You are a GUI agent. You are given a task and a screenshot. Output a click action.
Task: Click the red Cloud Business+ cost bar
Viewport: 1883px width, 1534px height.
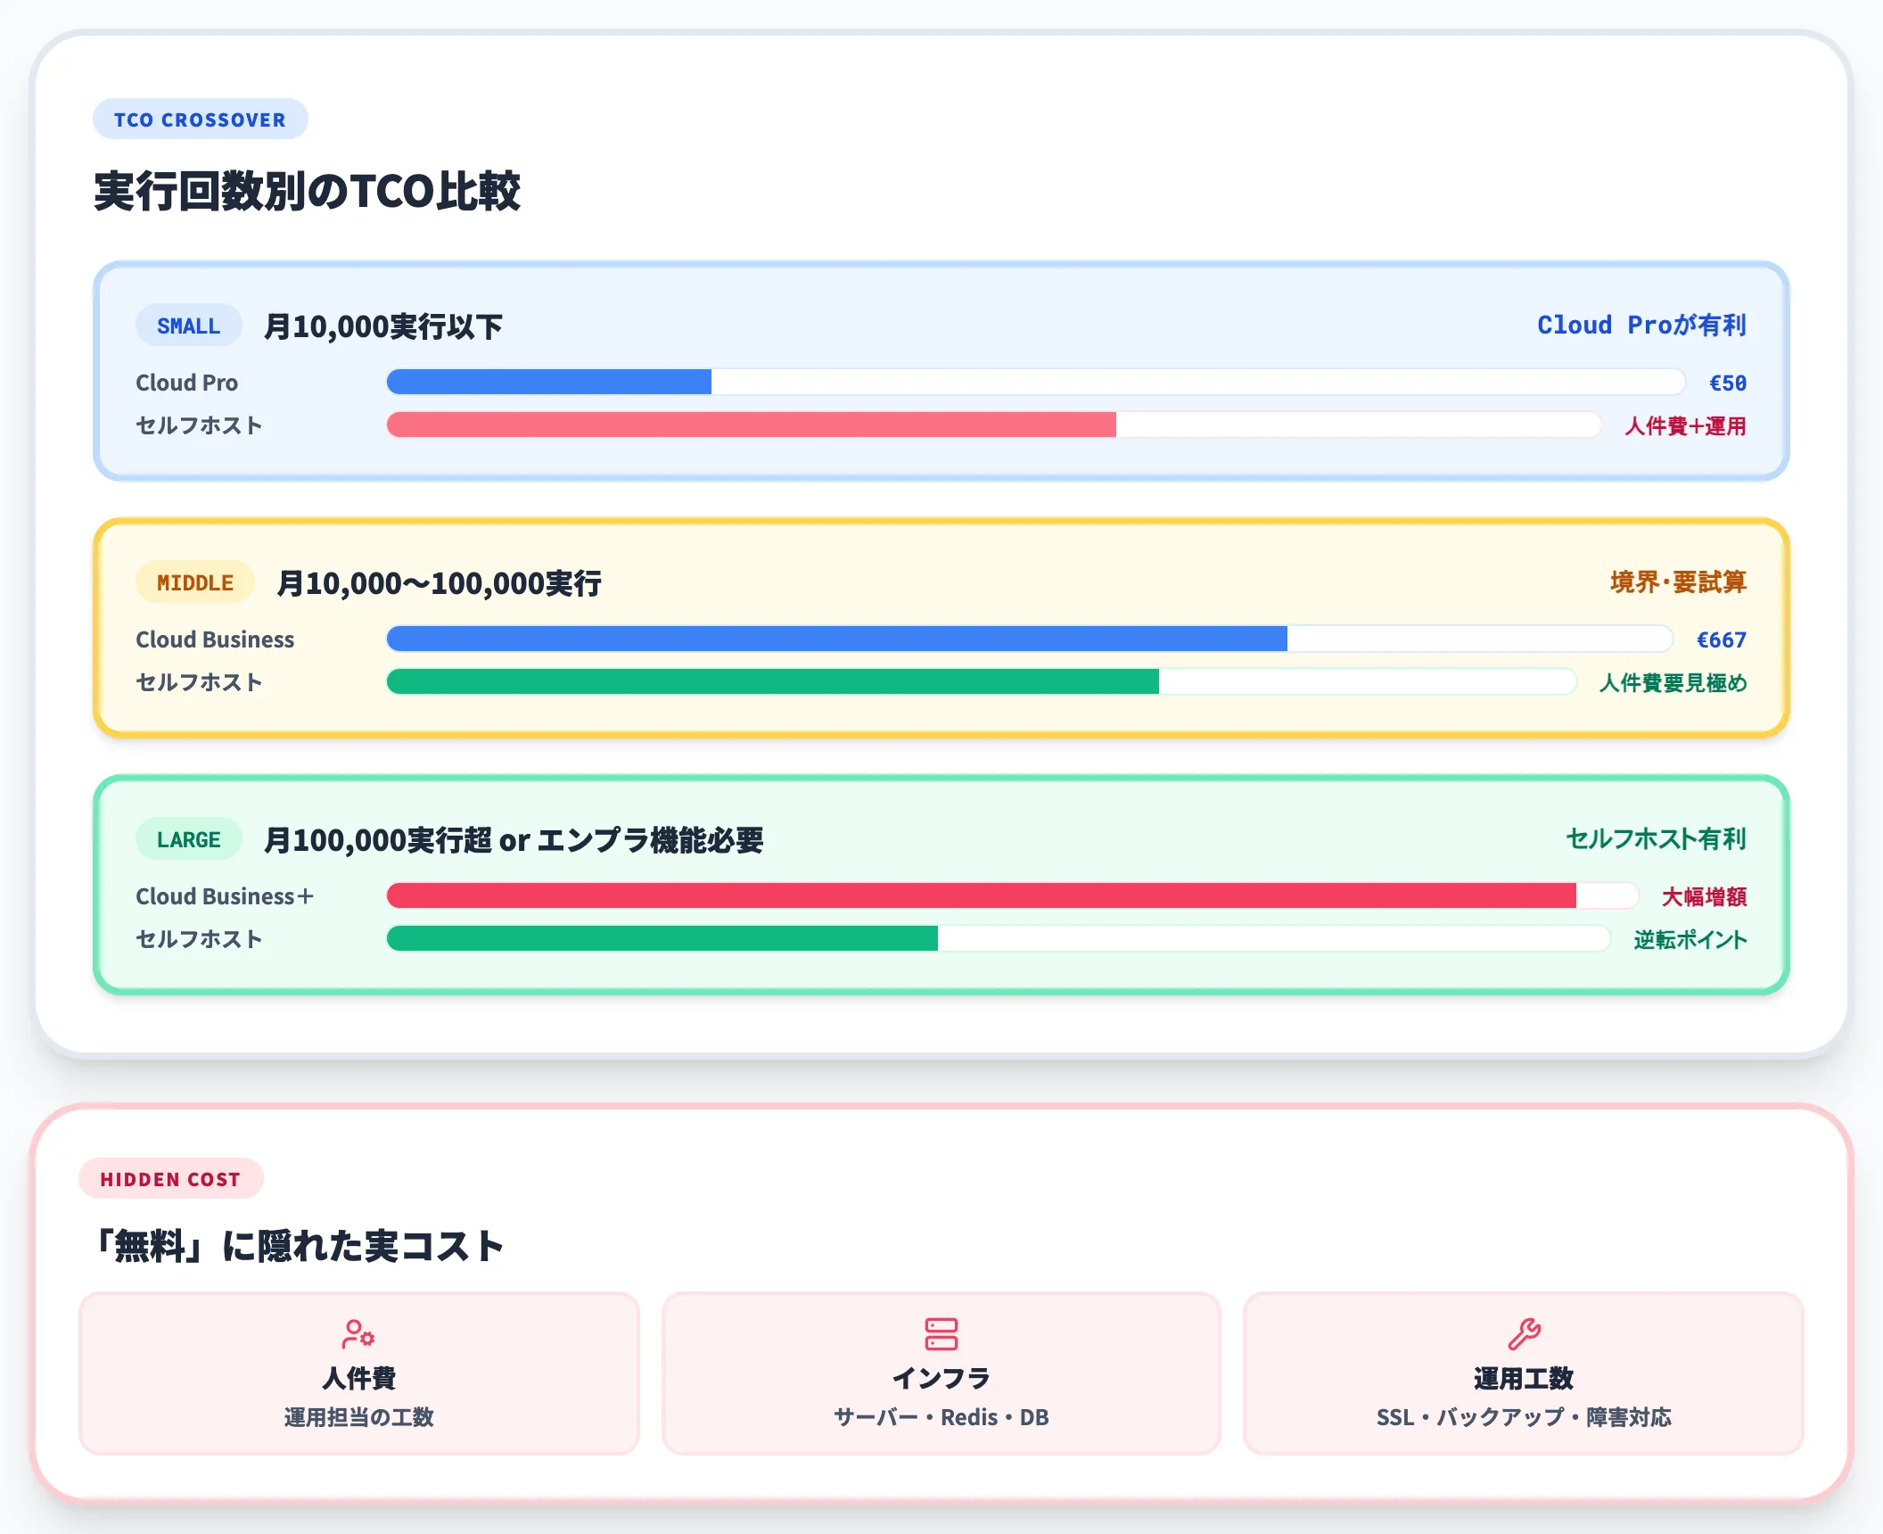point(982,895)
